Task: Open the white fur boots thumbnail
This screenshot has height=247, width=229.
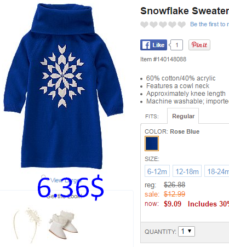Action: click(64, 225)
